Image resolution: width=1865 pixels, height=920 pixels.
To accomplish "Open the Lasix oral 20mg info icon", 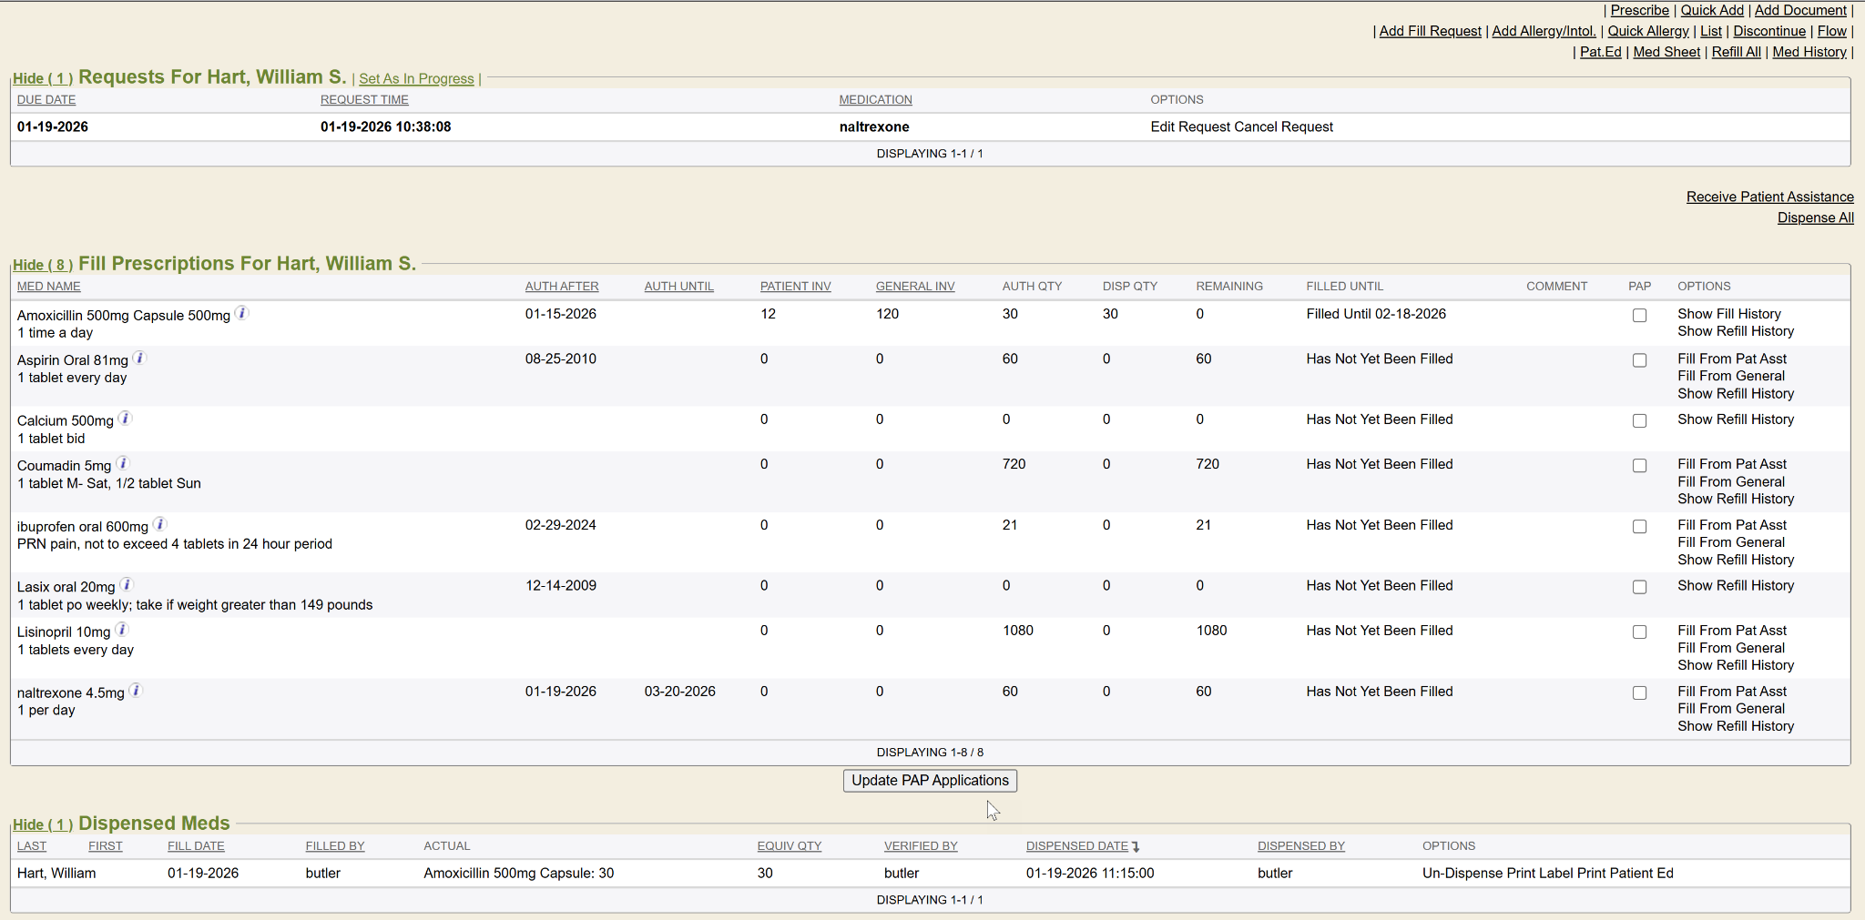I will coord(127,585).
